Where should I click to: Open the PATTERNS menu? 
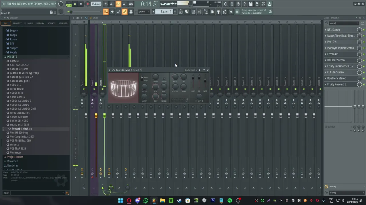22,4
